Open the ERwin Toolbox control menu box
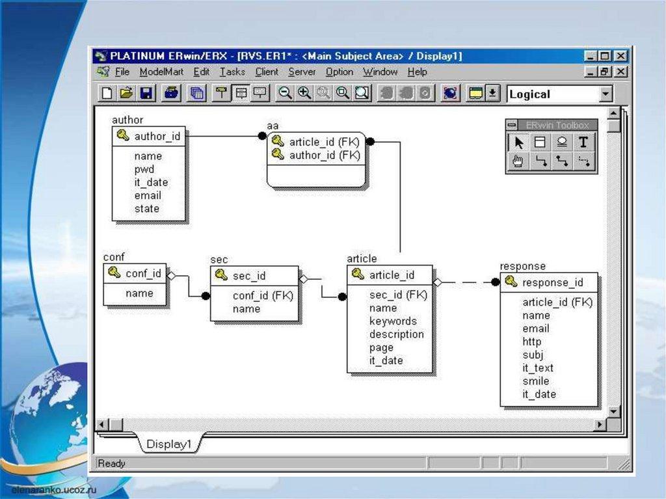The height and width of the screenshot is (499, 666). coord(513,125)
